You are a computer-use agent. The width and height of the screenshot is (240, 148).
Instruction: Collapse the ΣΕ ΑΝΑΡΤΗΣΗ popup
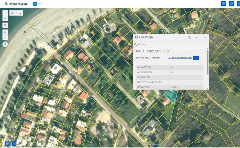tap(197, 38)
